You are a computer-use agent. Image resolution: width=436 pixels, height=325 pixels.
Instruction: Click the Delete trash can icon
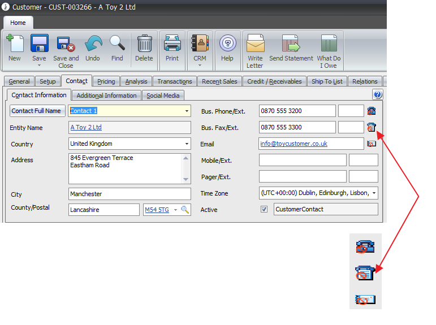(x=145, y=44)
